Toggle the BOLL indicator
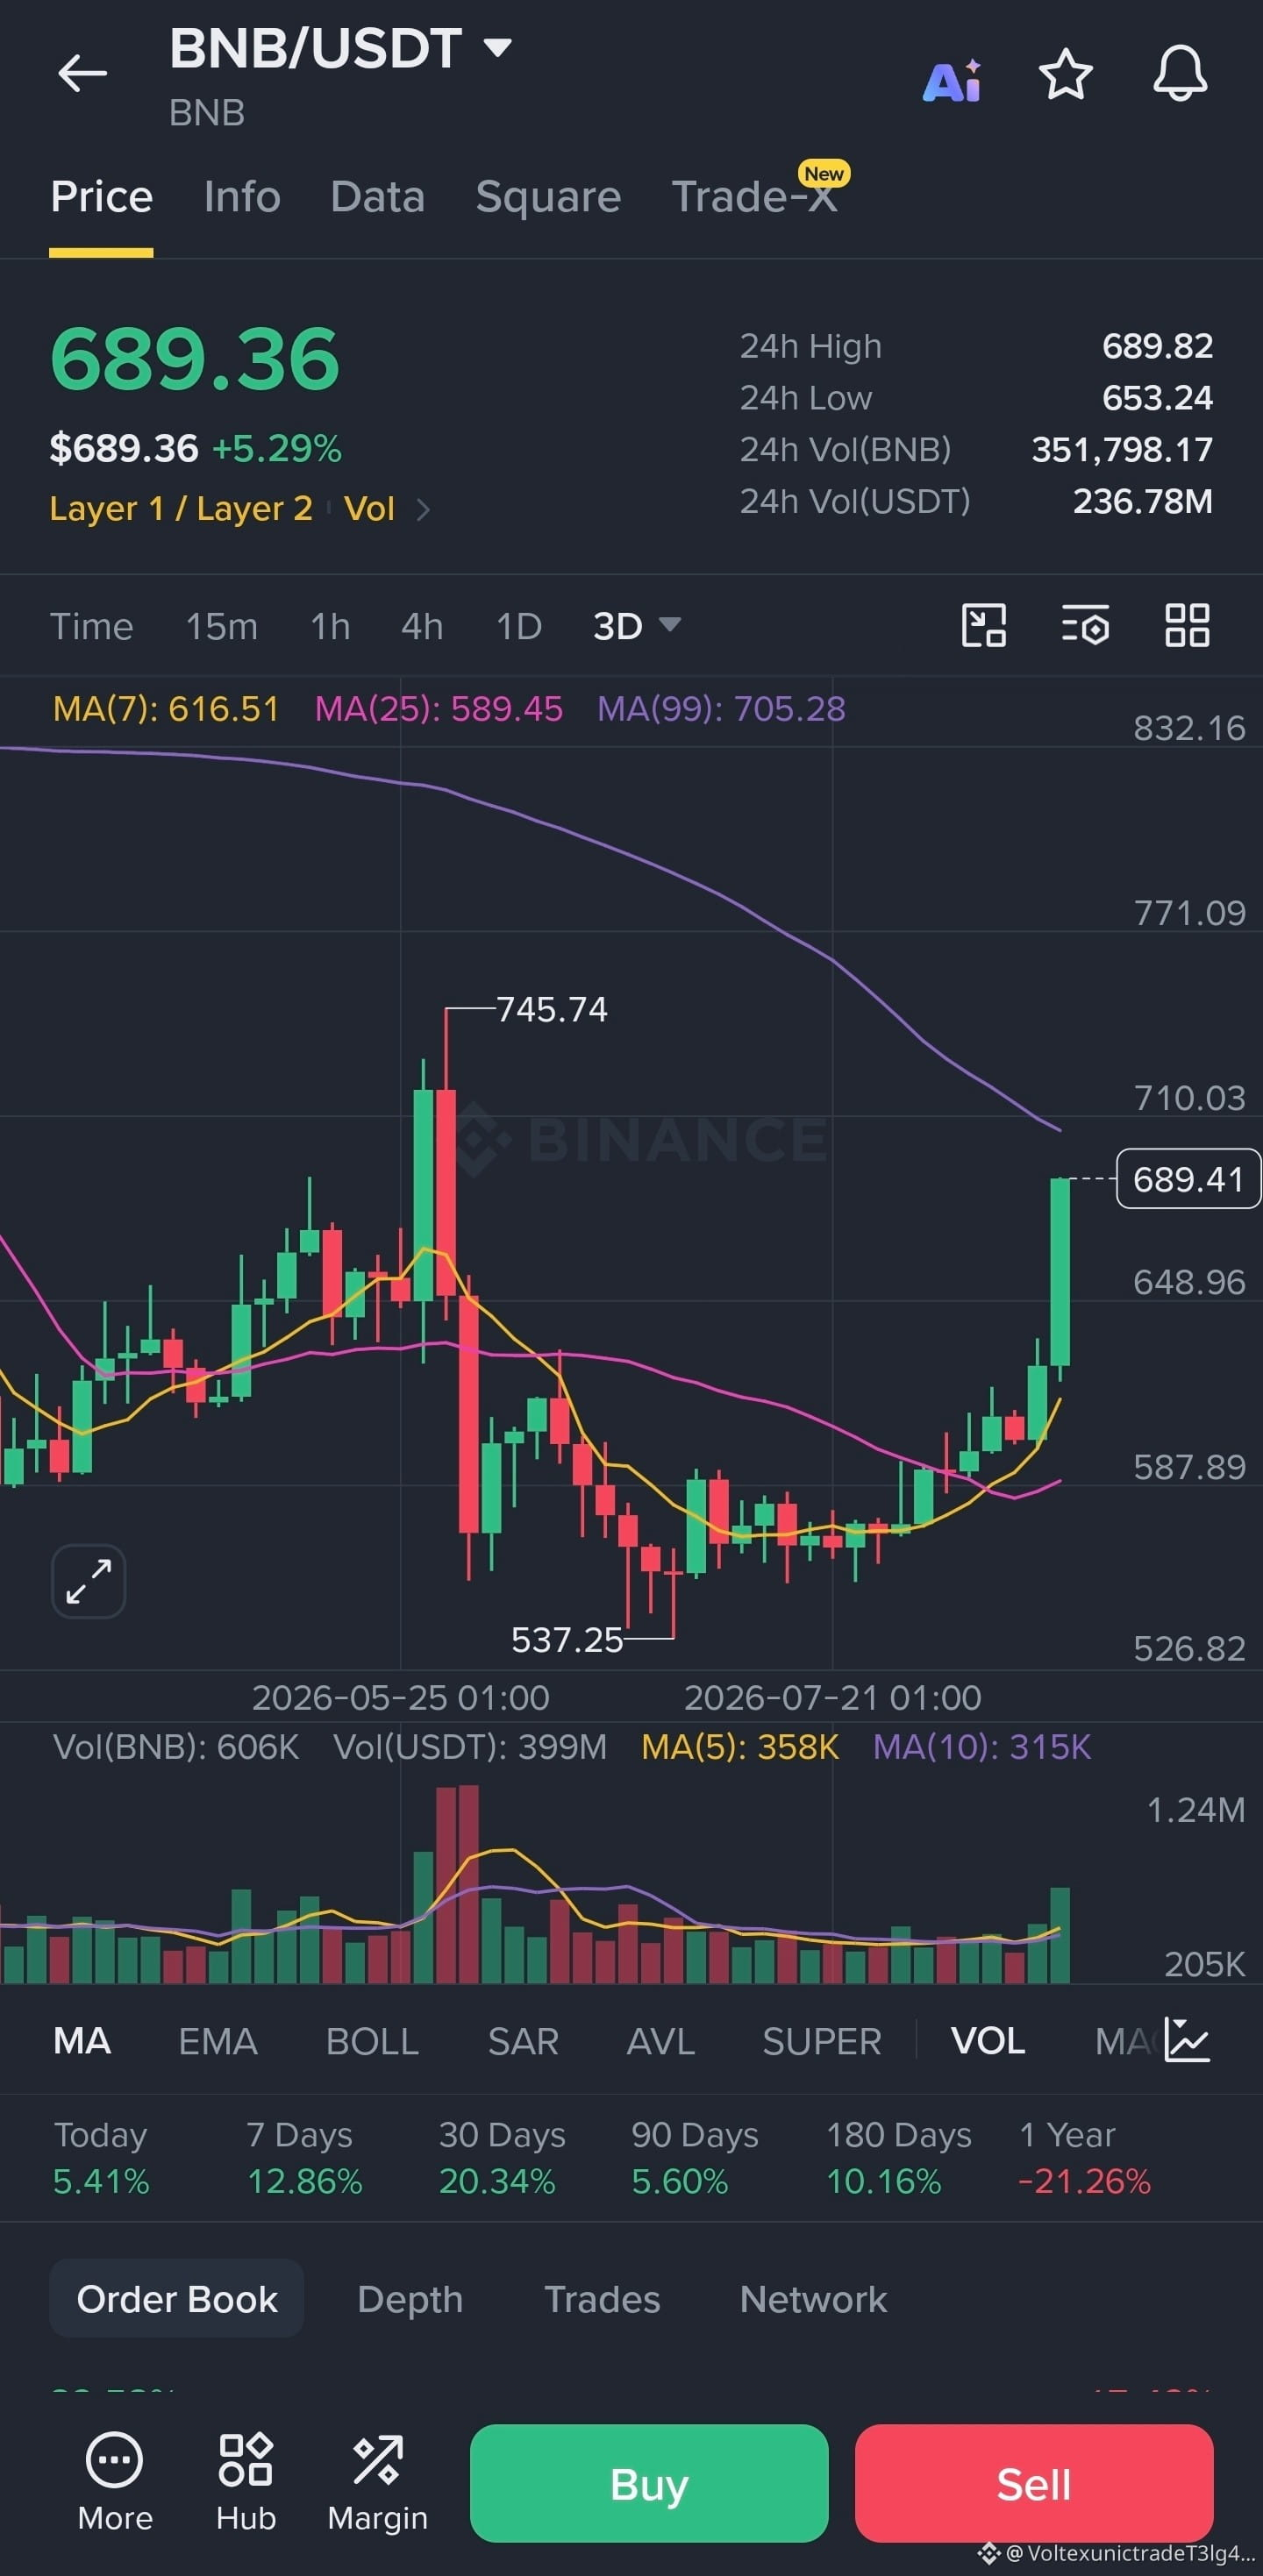This screenshot has height=2576, width=1263. 372,2041
